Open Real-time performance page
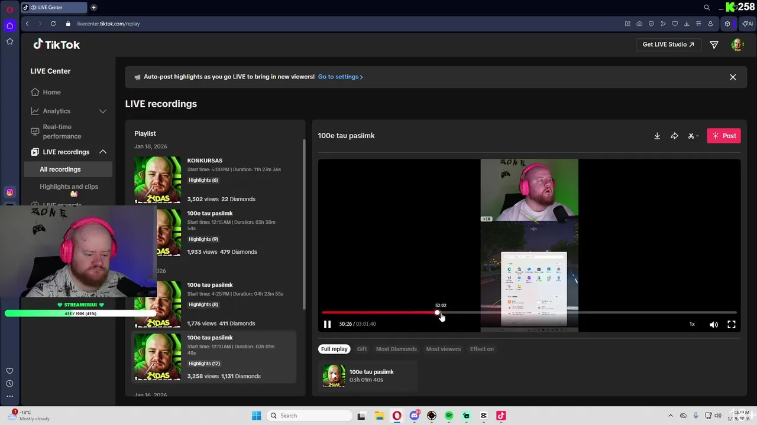757x425 pixels. tap(62, 132)
